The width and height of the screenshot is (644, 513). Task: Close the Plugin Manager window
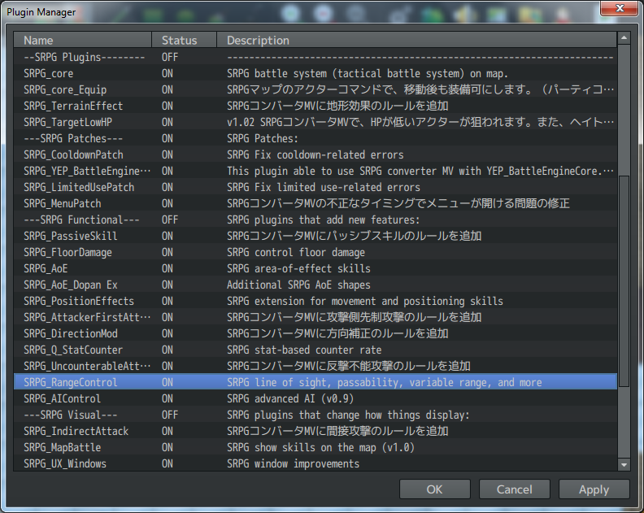pyautogui.click(x=620, y=8)
